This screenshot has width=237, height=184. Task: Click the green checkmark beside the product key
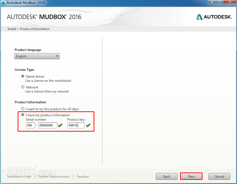(x=88, y=125)
